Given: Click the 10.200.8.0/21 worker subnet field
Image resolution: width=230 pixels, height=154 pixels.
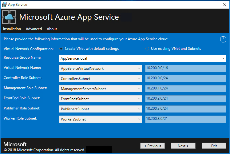Looking at the screenshot, I should [x=185, y=119].
